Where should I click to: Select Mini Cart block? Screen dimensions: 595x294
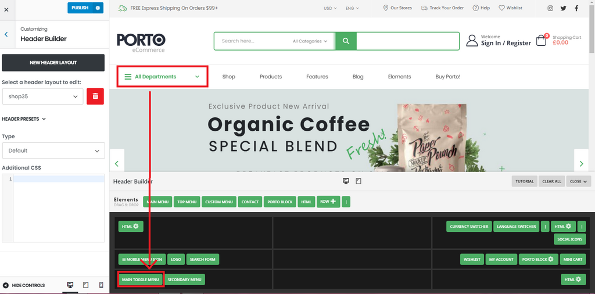[572, 260]
